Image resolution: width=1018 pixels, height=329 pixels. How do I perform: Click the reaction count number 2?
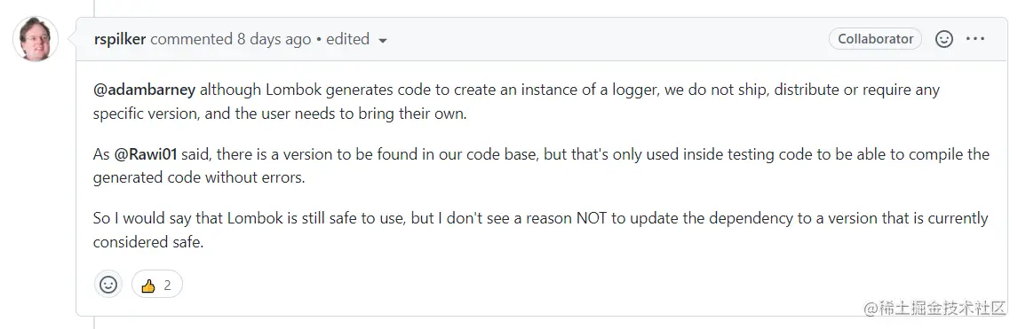point(167,285)
